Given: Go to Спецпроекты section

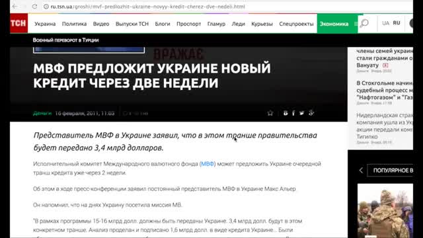Looking at the screenshot, I should 296,24.
